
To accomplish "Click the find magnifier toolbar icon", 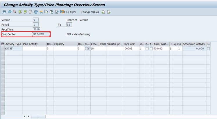I will click(15, 12).
